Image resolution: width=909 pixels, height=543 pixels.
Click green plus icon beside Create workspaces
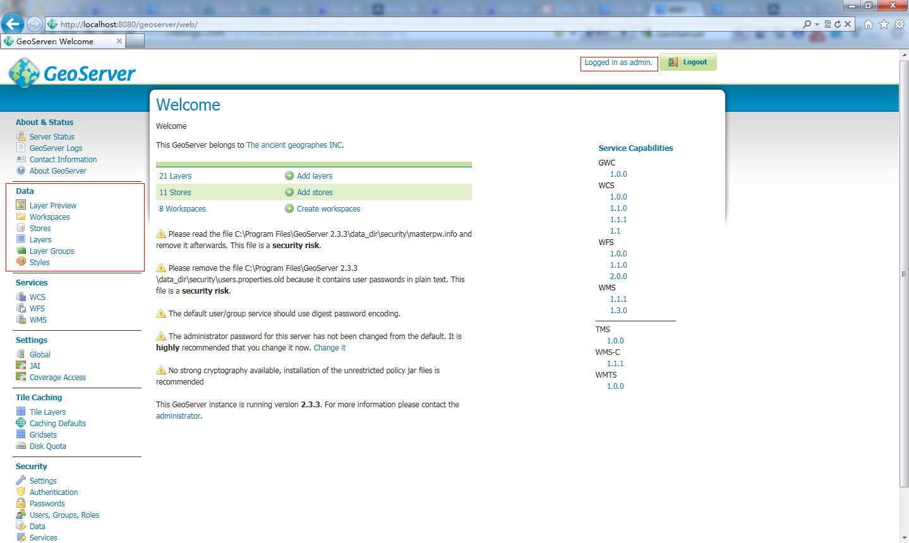(x=289, y=208)
